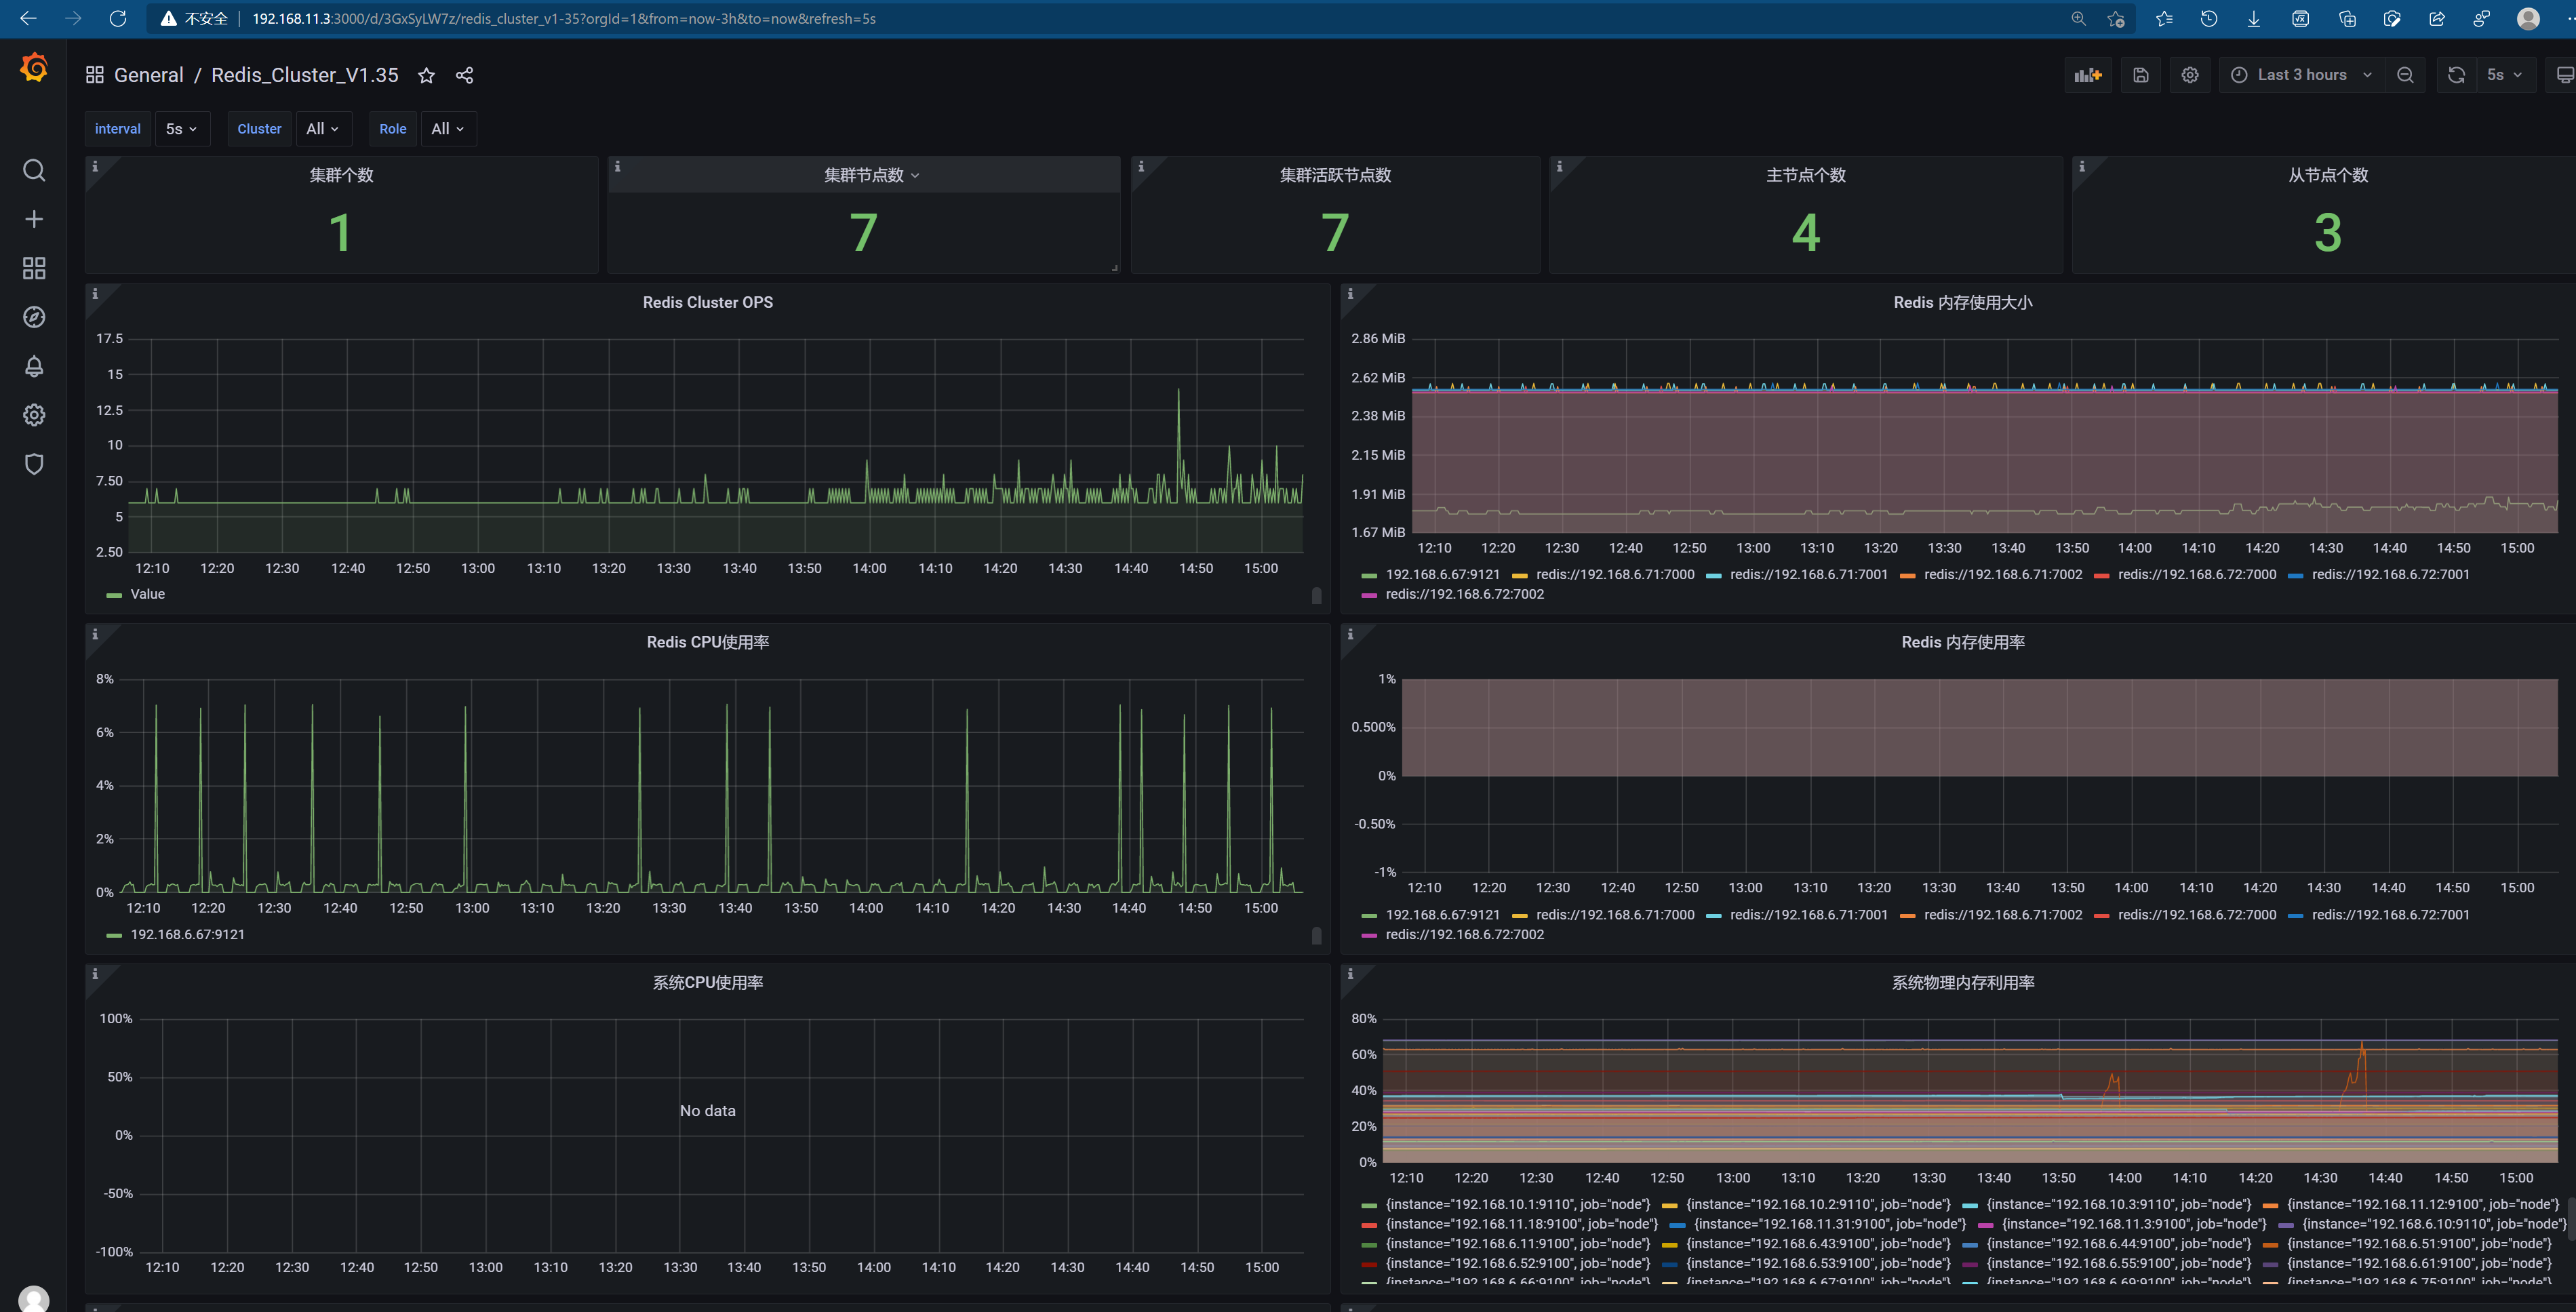Screen dimensions: 2576x1312
Task: Open the Last 3 hours time range picker
Action: pyautogui.click(x=2300, y=74)
